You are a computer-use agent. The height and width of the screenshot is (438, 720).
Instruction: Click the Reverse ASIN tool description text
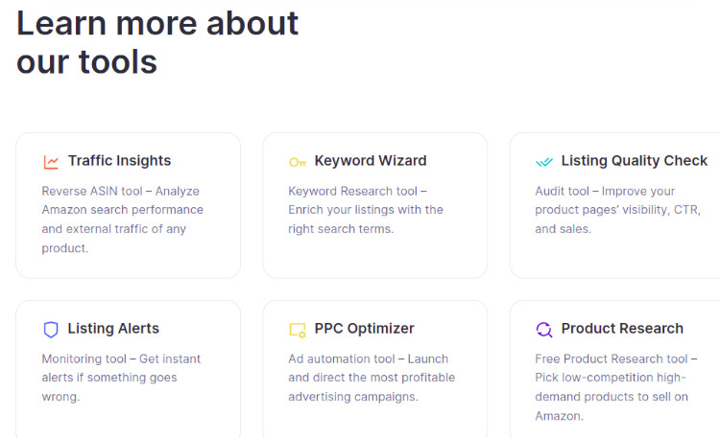click(x=123, y=219)
